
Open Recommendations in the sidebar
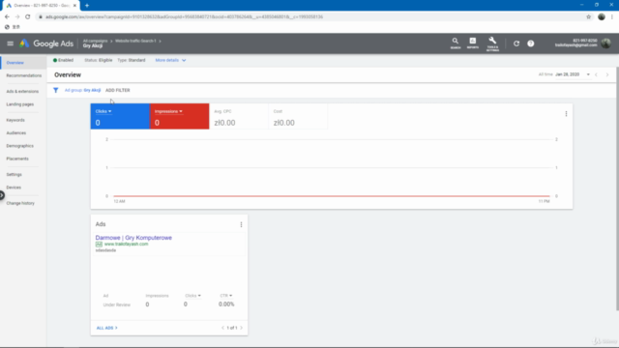pyautogui.click(x=23, y=75)
